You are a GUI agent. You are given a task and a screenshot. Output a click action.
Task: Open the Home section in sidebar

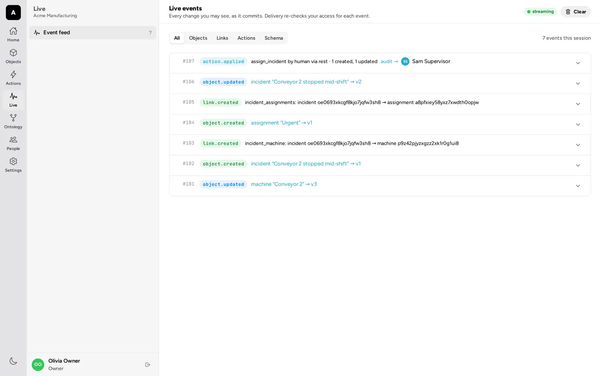point(13,35)
